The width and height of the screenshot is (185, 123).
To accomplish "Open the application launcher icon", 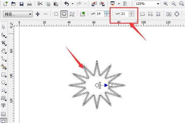I will click(113, 4).
